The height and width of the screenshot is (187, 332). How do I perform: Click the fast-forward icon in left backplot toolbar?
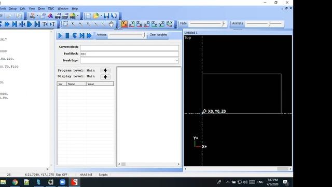pyautogui.click(x=7, y=24)
